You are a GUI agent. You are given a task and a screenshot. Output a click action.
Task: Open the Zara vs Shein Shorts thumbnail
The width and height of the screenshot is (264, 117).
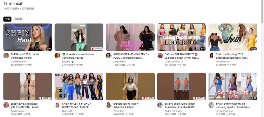pyautogui.click(x=181, y=87)
